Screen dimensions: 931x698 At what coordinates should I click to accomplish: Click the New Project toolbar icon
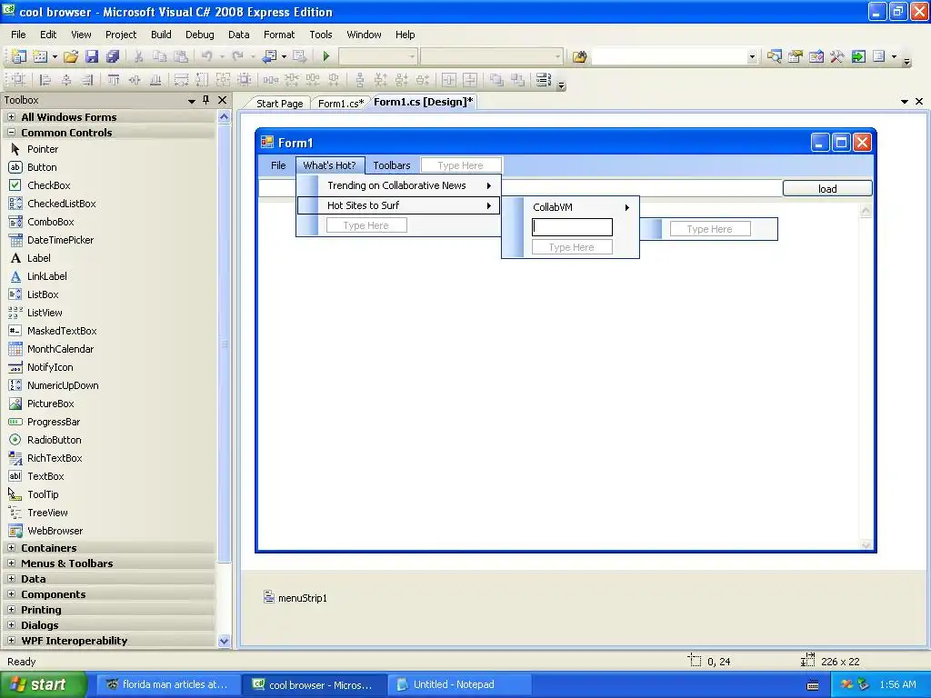point(18,56)
